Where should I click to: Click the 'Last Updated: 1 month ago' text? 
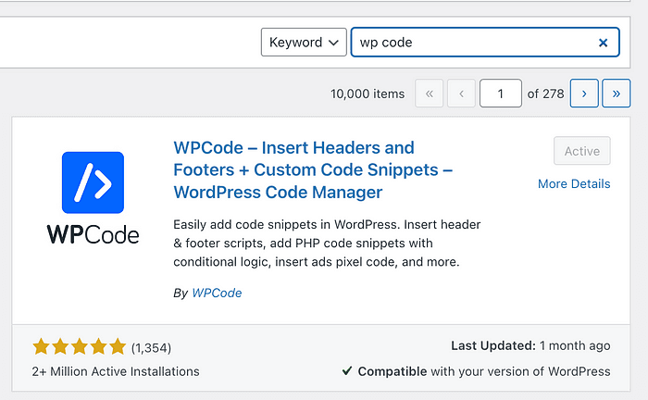pyautogui.click(x=530, y=346)
